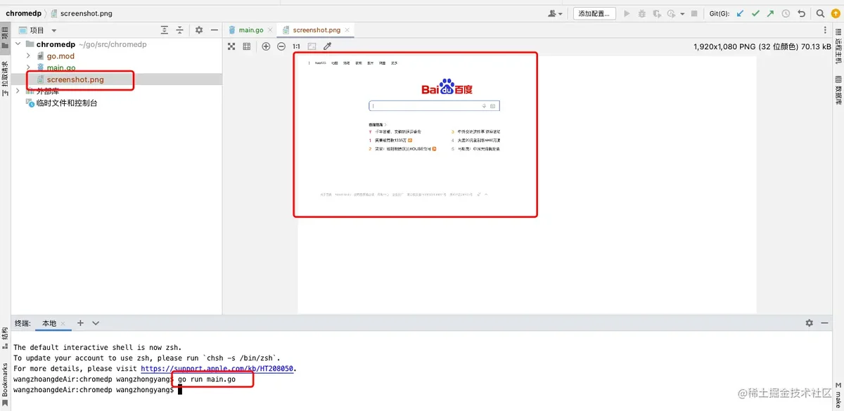Click the Run with Coverage icon
The height and width of the screenshot is (411, 844).
pyautogui.click(x=656, y=13)
